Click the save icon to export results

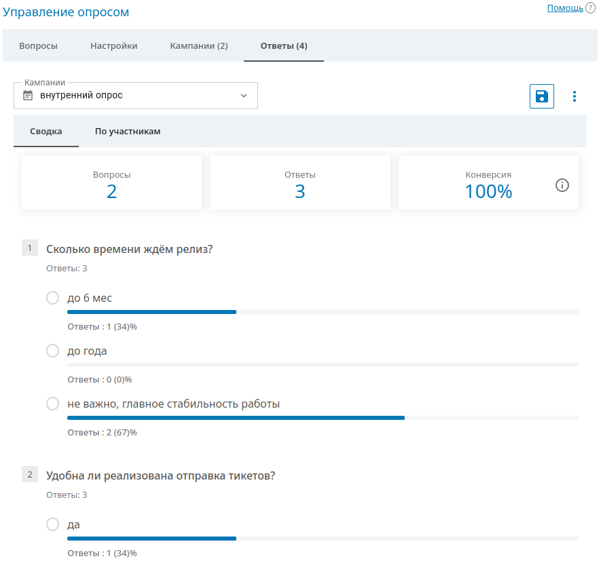541,96
